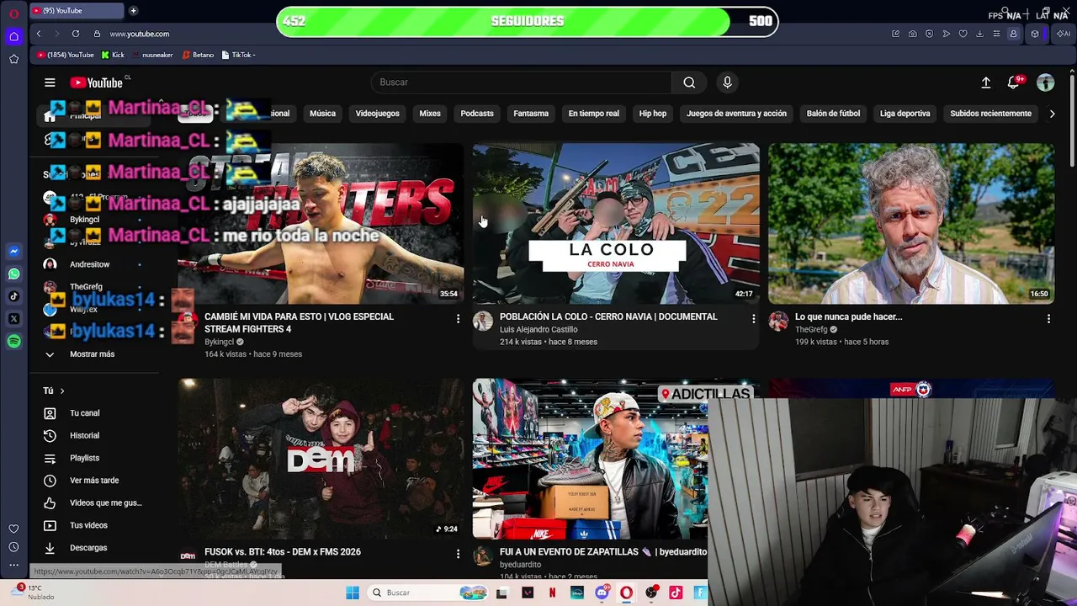Open 'Tu canal' in sidebar
The width and height of the screenshot is (1077, 606).
pyautogui.click(x=84, y=413)
